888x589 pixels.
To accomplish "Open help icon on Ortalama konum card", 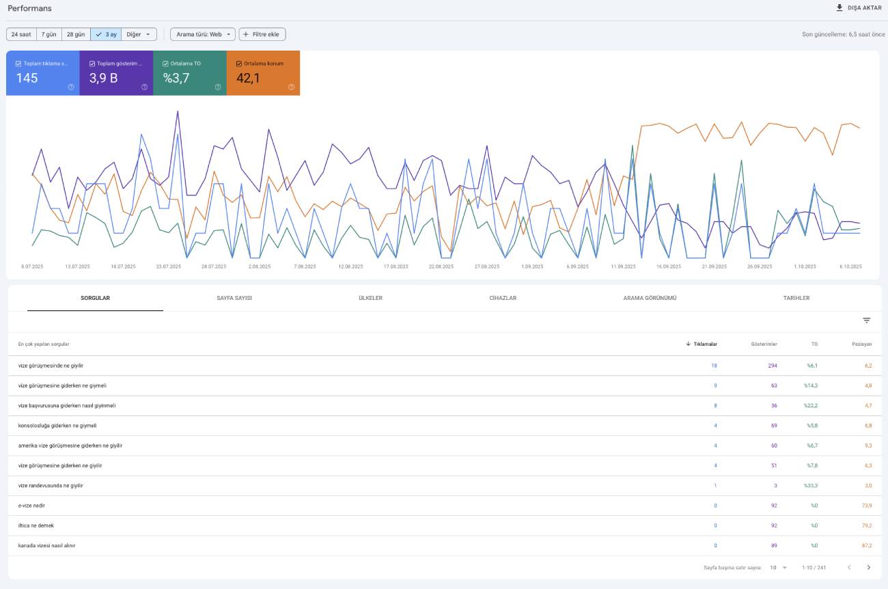I will [x=291, y=87].
